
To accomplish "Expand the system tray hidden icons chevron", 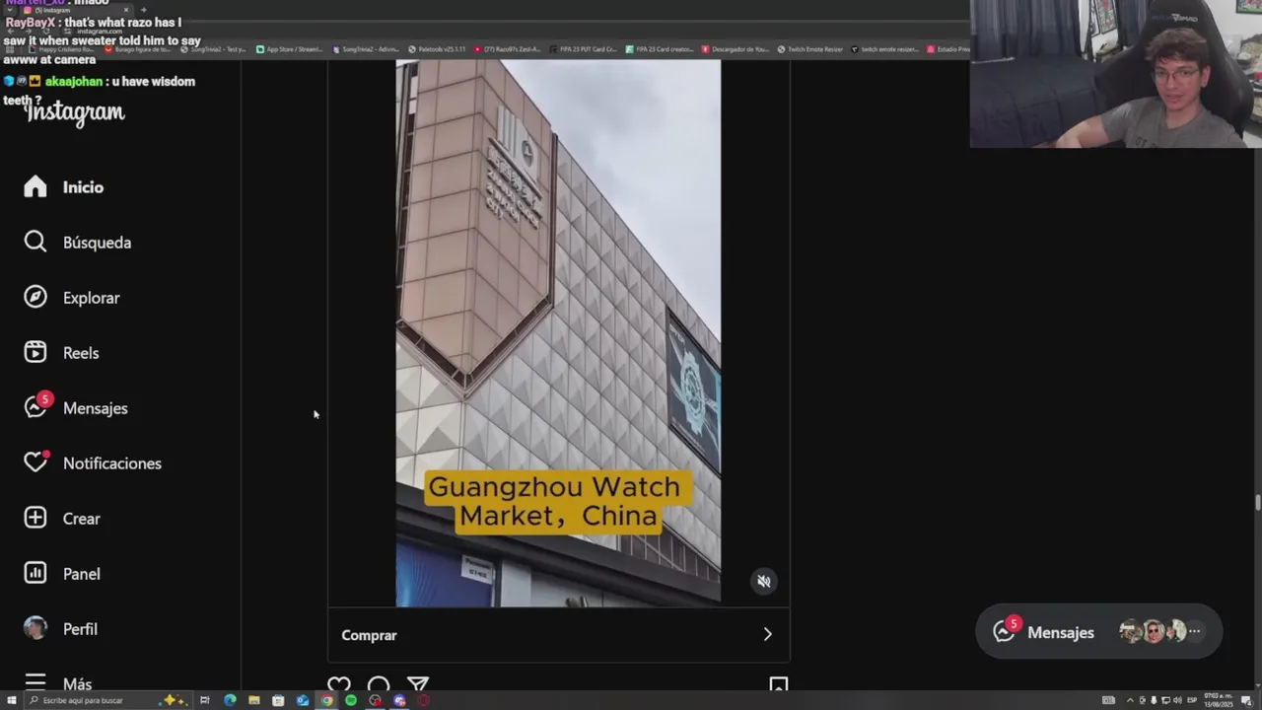I will pyautogui.click(x=1130, y=700).
